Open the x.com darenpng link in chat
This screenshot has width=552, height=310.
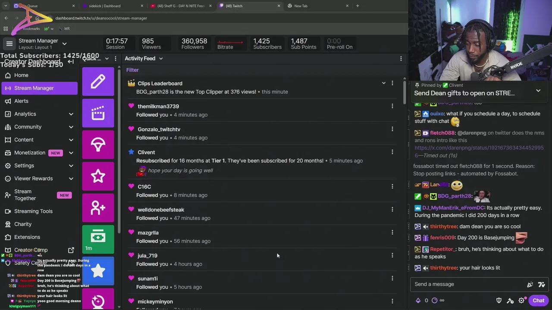[479, 151]
